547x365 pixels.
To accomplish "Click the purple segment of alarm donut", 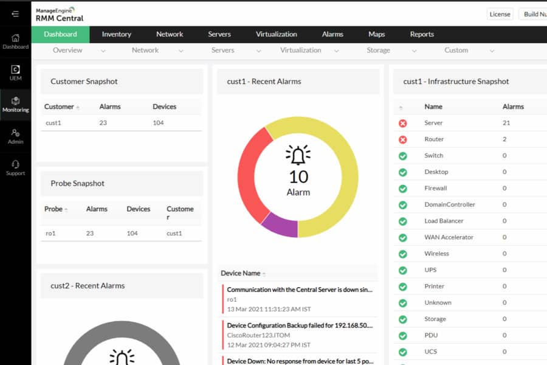I will pos(283,226).
